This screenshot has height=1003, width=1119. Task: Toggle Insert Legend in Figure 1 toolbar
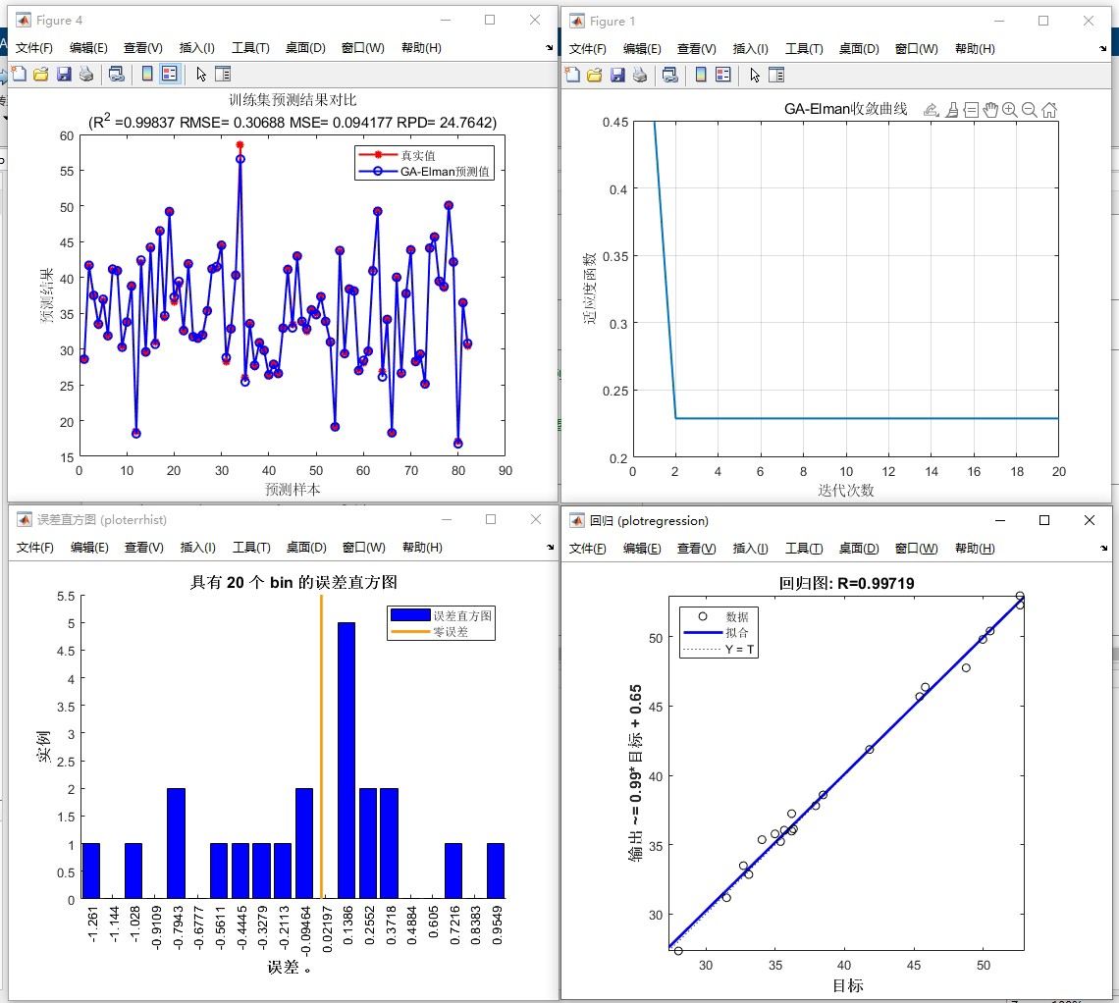[722, 75]
